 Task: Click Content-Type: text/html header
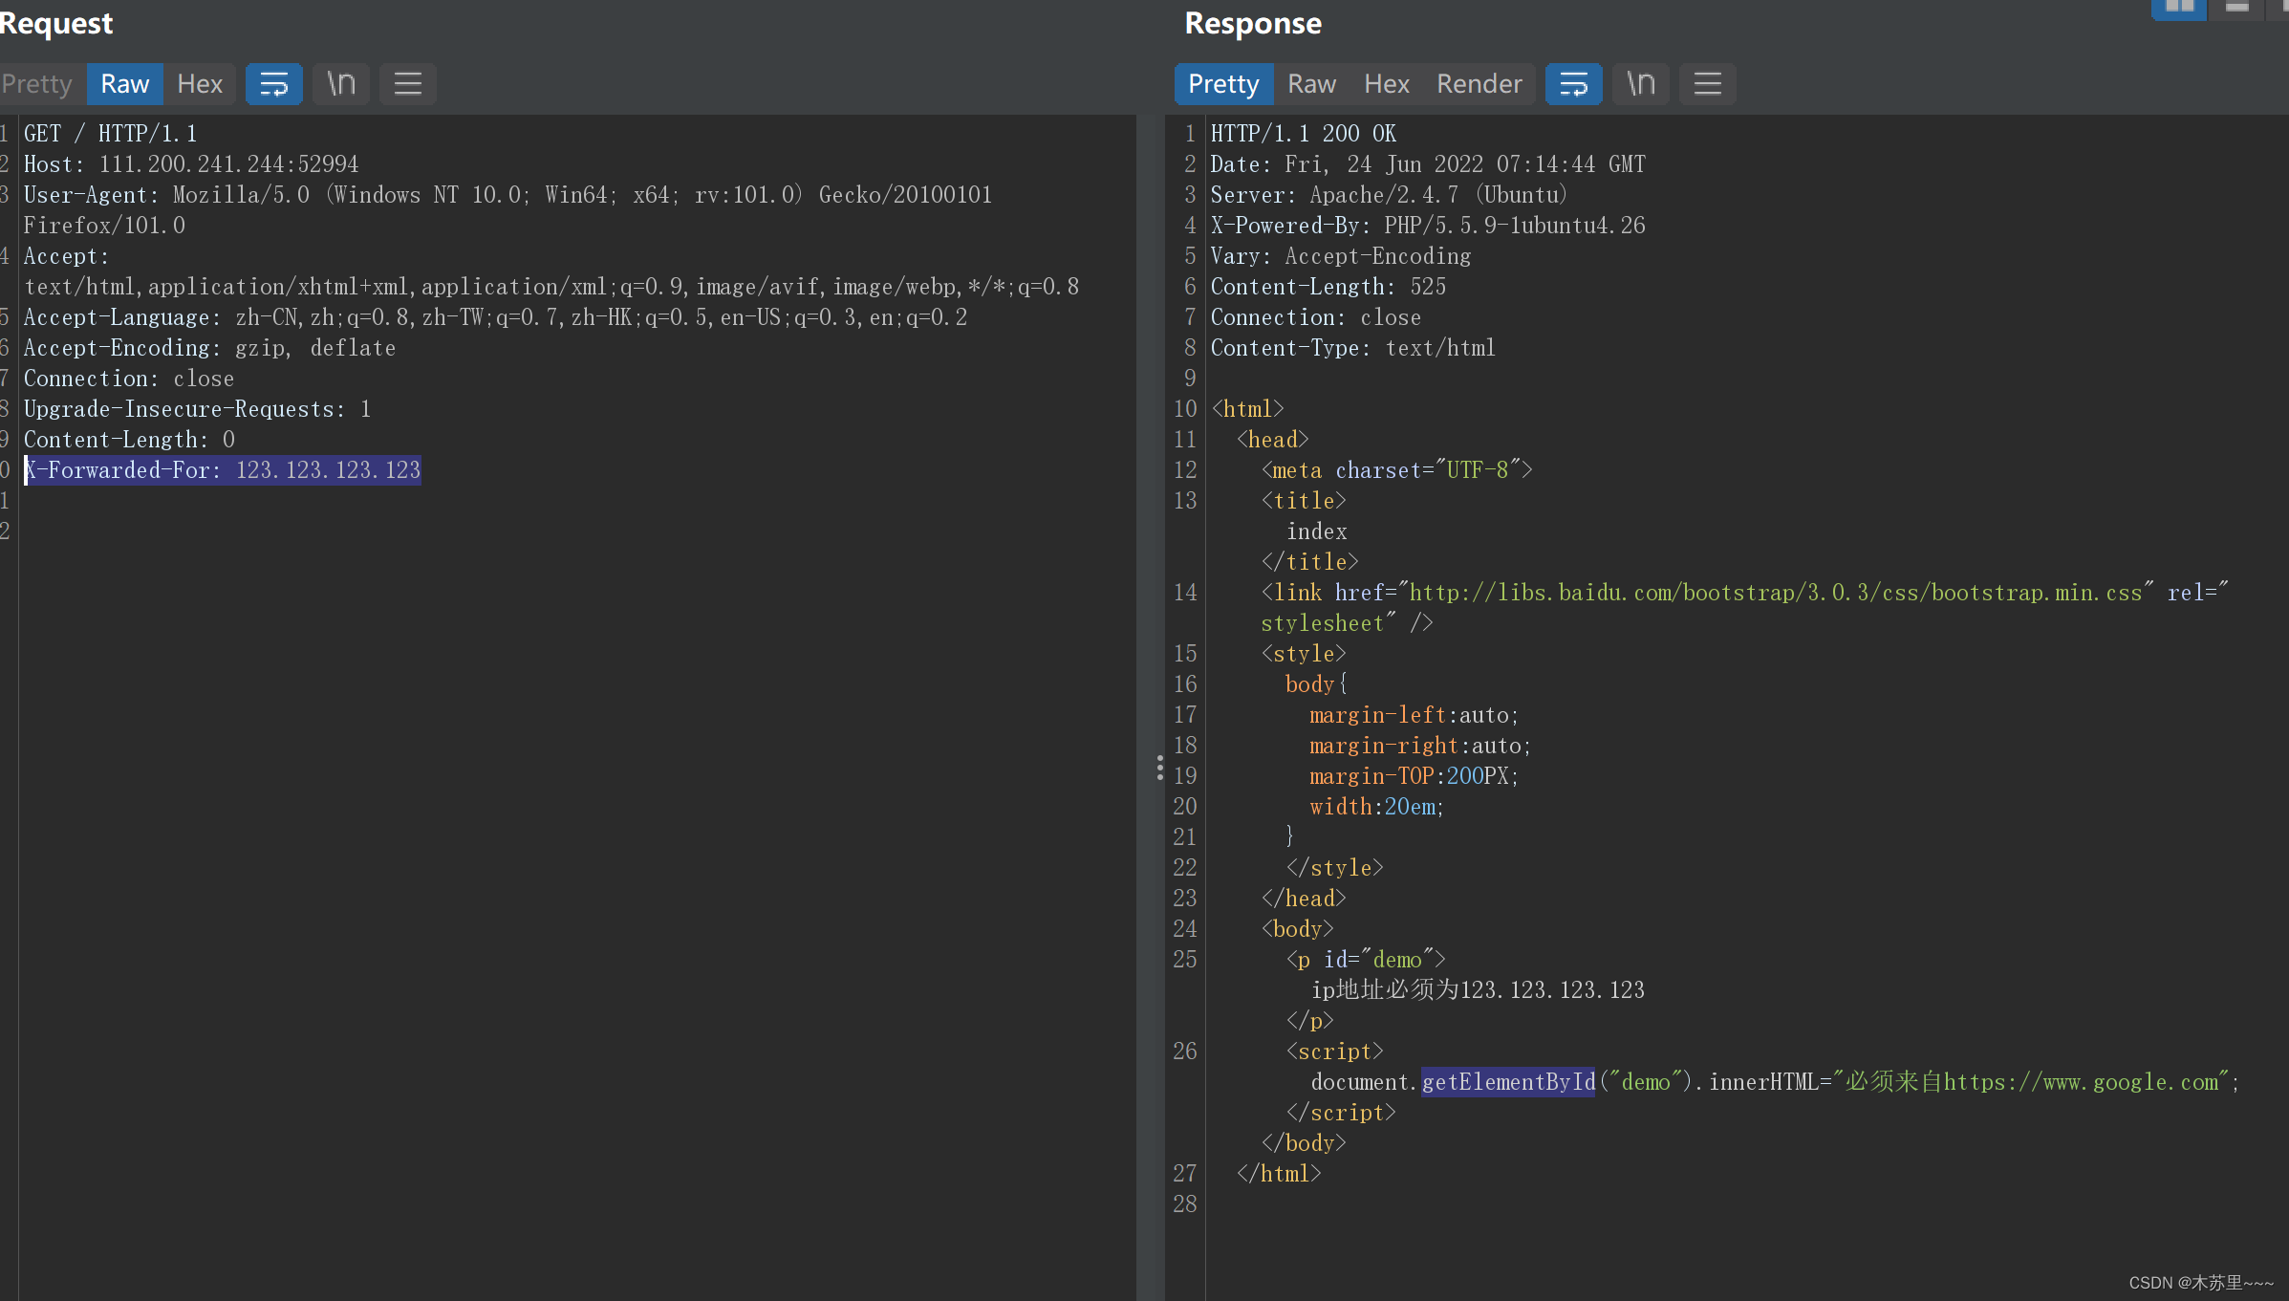[x=1352, y=348]
